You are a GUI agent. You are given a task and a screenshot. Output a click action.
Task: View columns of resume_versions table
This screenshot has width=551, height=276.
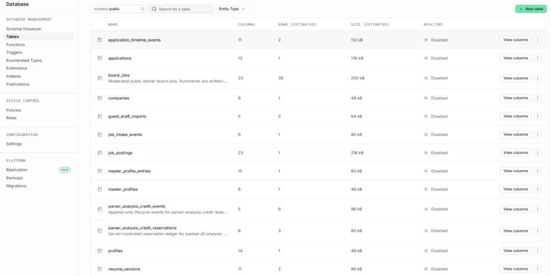point(515,269)
